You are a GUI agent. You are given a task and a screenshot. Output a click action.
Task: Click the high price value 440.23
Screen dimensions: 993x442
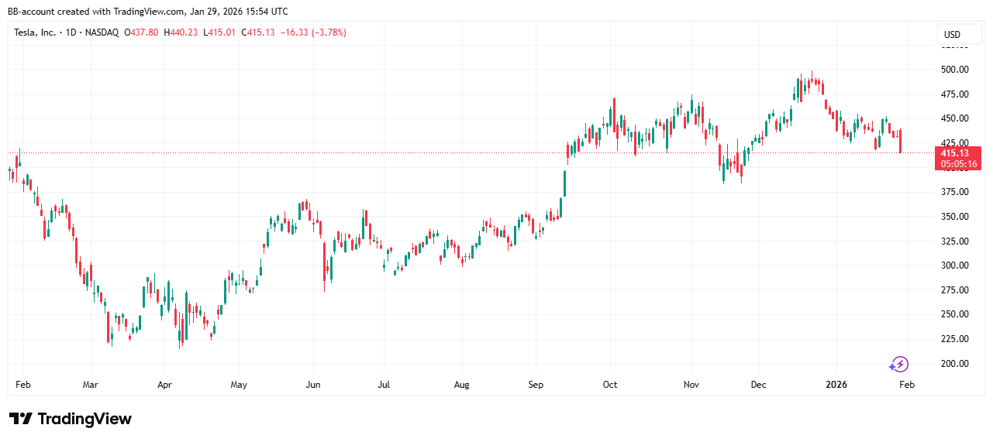pyautogui.click(x=182, y=33)
